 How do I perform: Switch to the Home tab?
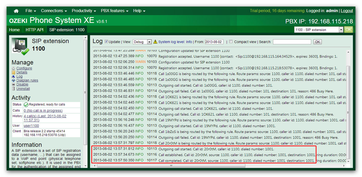[14, 30]
